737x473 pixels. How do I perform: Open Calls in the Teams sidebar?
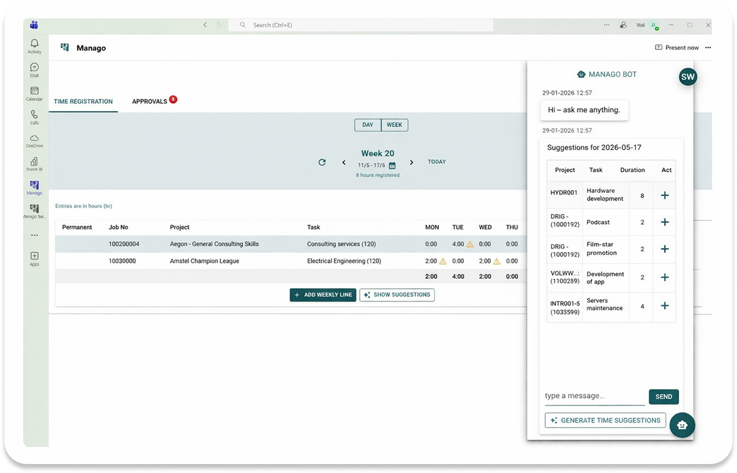[34, 117]
